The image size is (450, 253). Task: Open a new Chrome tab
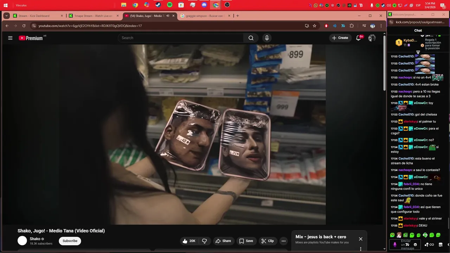pos(237,16)
